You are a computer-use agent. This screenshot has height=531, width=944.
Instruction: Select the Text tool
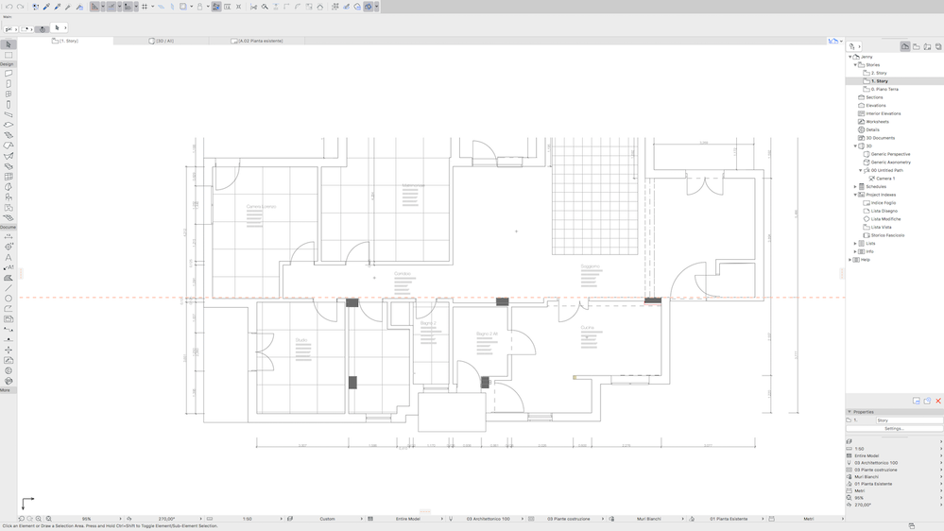9,257
